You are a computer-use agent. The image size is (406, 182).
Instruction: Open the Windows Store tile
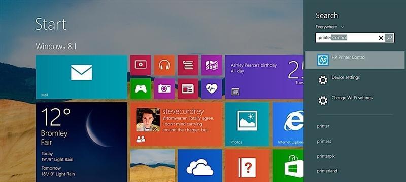[x=288, y=165]
